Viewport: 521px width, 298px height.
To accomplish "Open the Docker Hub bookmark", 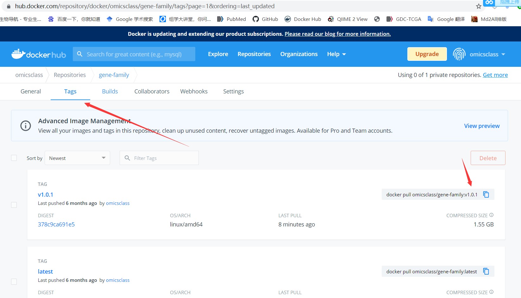I will [x=303, y=19].
